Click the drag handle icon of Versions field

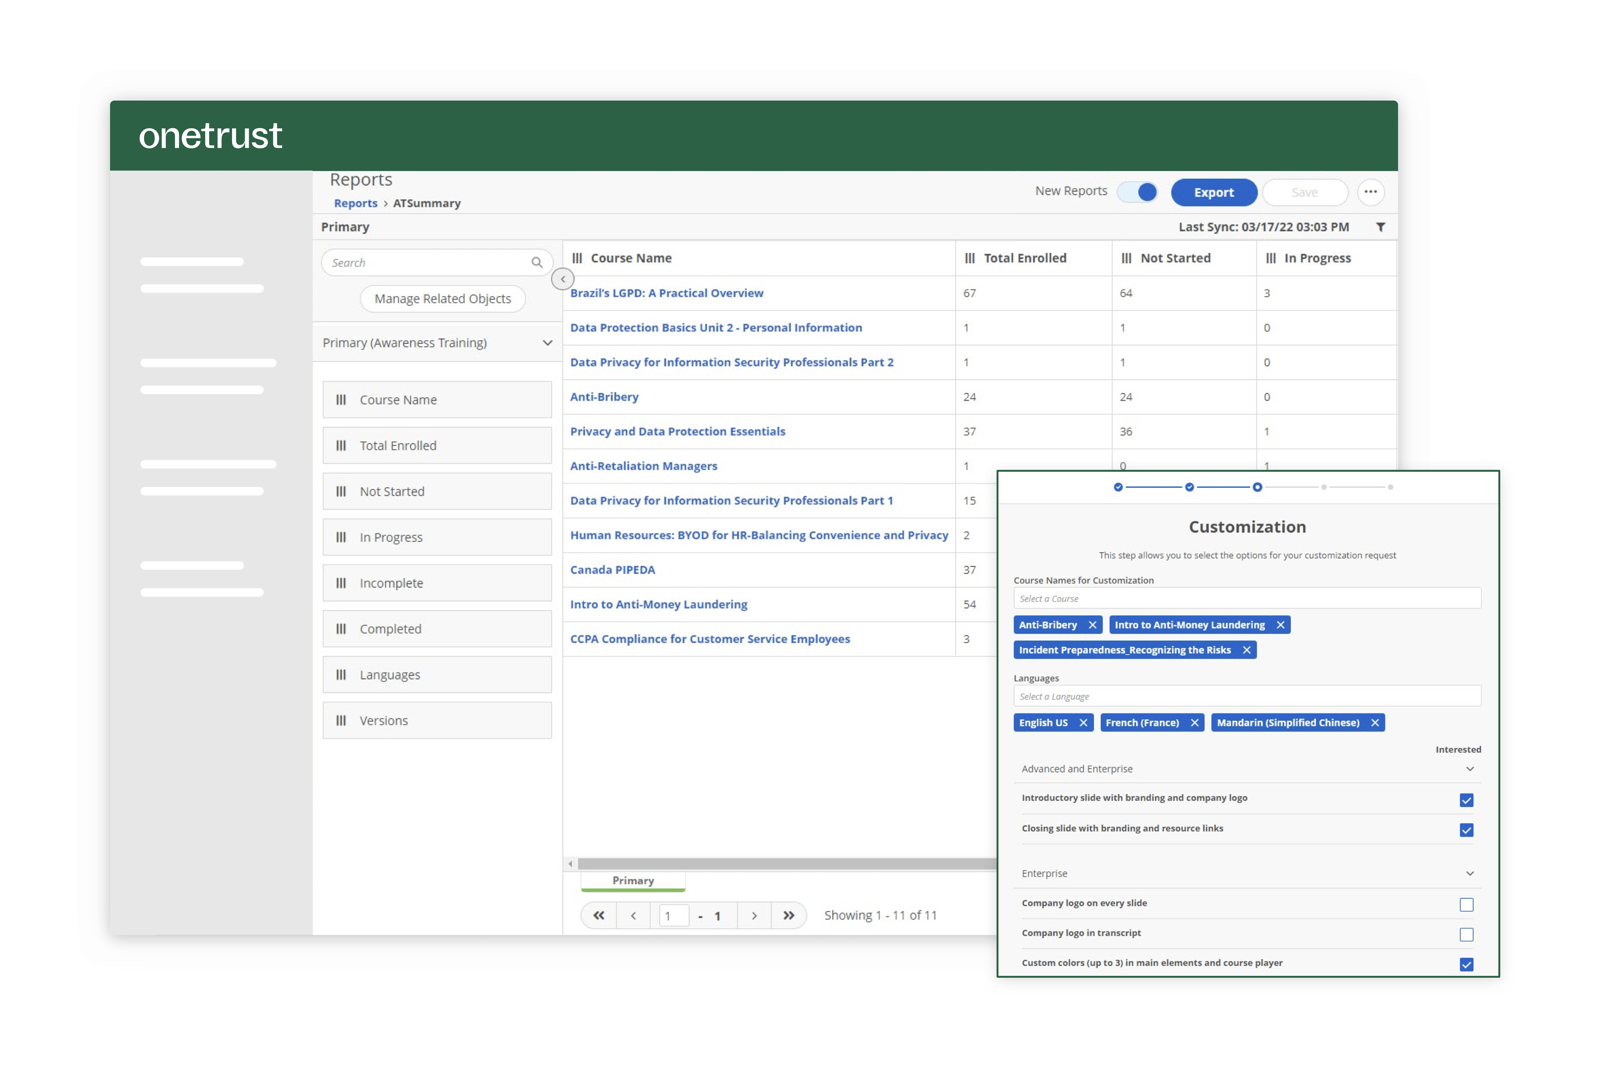click(341, 720)
